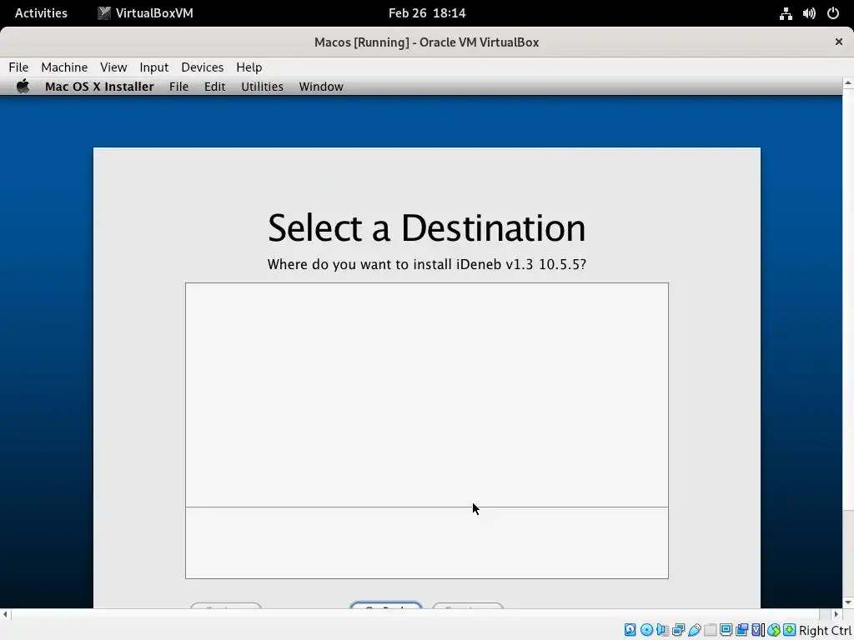Open VirtualBox File menu
The width and height of the screenshot is (854, 640).
click(18, 67)
